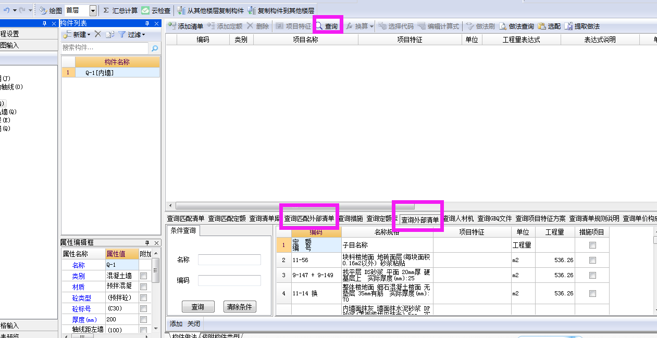657x338 pixels.
Task: Expand the 新建 dropdown menu
Action: point(89,35)
